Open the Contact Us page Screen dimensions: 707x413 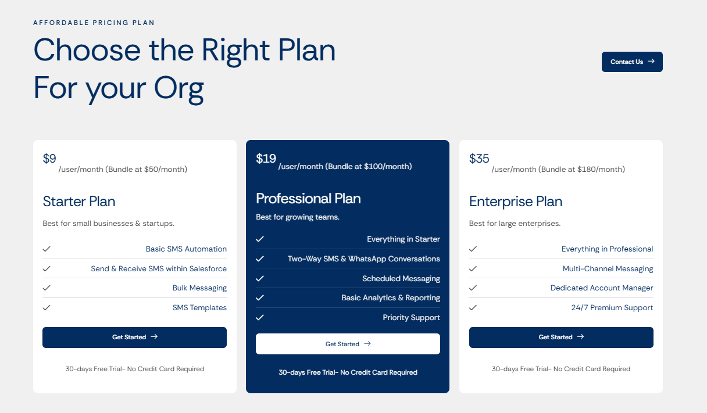(632, 62)
